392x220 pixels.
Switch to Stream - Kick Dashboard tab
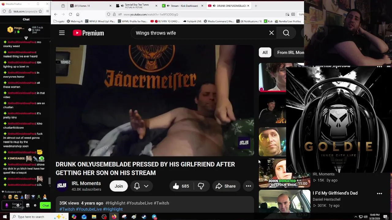coord(183,6)
